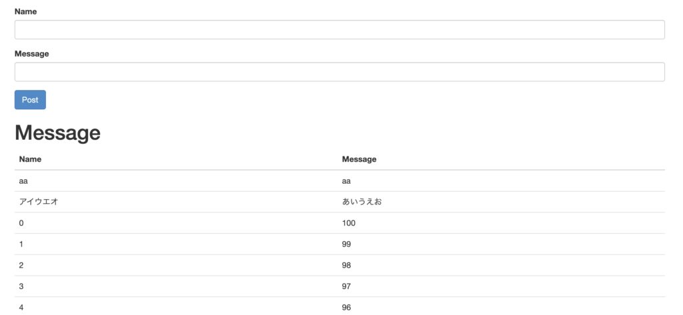
Task: Select the message cell showing 100
Action: [502, 223]
